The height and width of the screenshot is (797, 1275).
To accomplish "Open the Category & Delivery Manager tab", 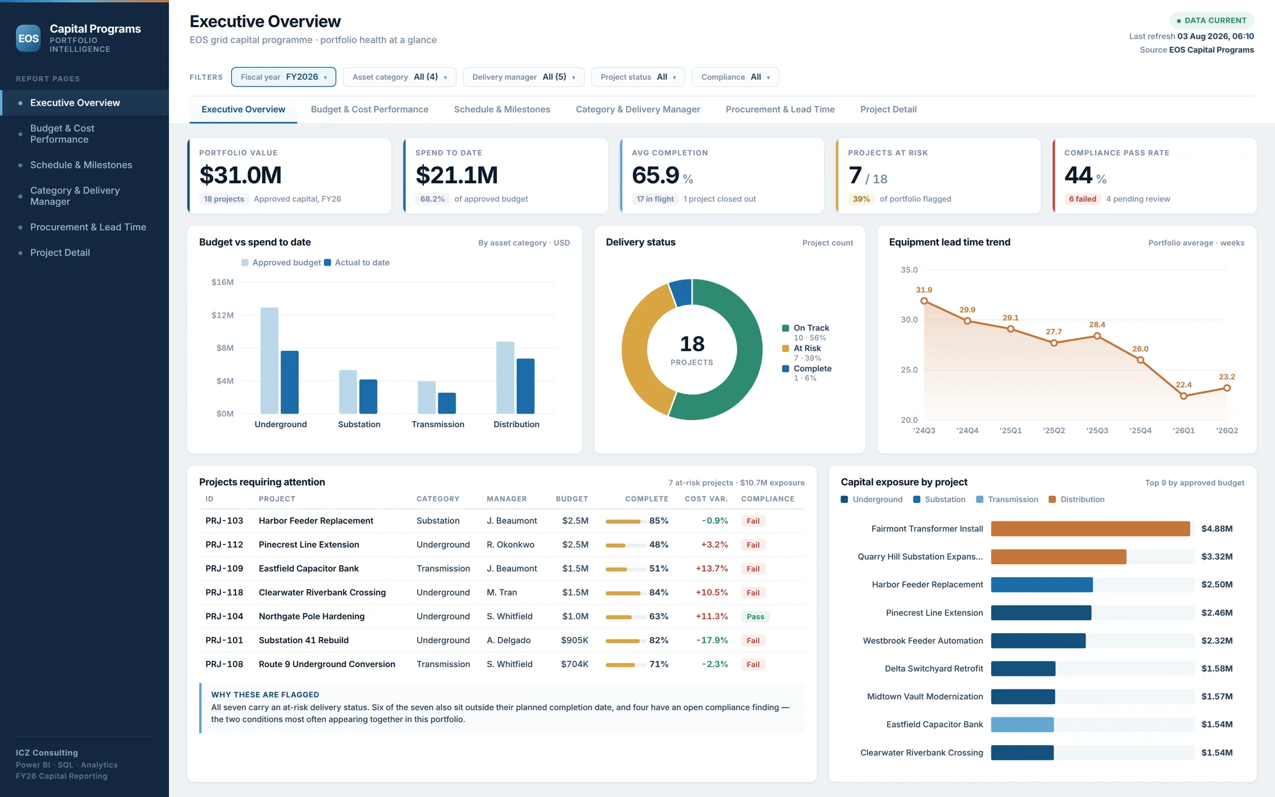I will click(x=638, y=109).
